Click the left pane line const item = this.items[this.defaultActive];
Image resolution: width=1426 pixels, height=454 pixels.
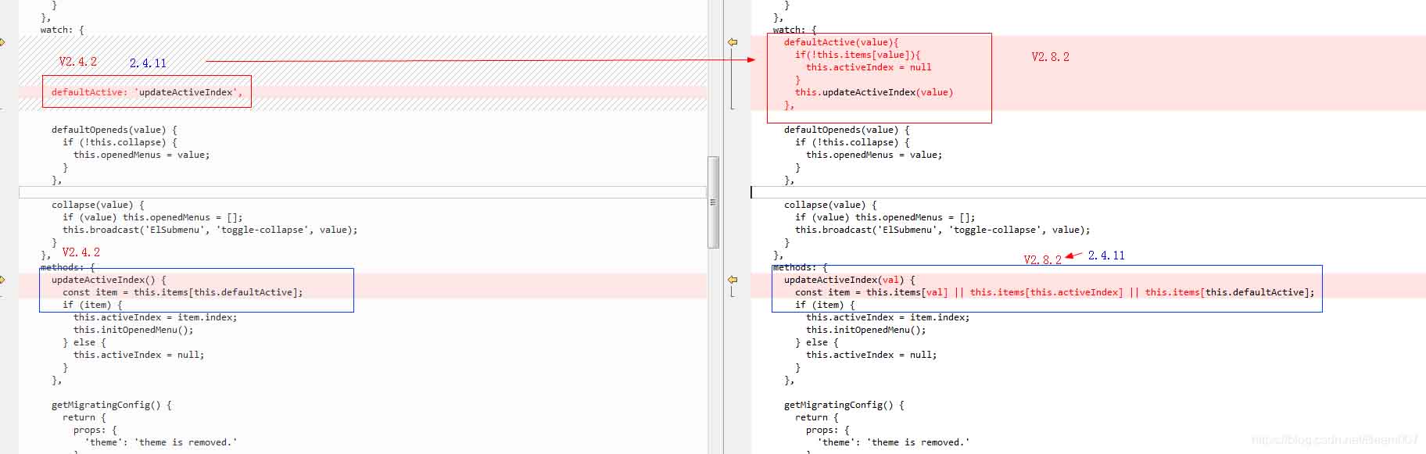pos(183,292)
